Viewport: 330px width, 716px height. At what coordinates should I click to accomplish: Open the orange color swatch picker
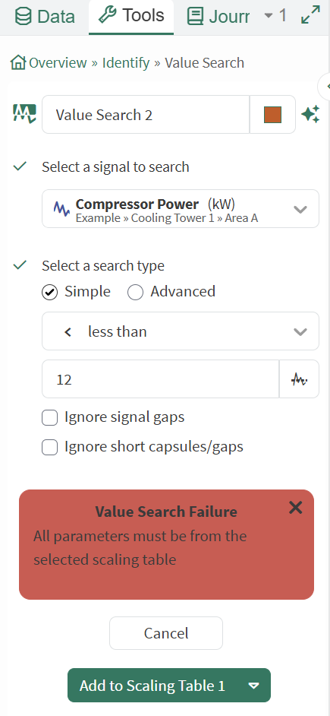tap(272, 115)
